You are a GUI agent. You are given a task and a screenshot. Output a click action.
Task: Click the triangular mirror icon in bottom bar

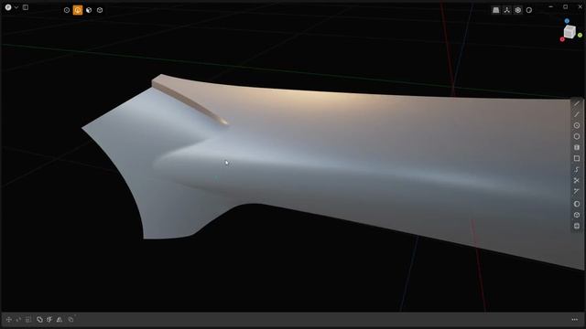(60, 320)
